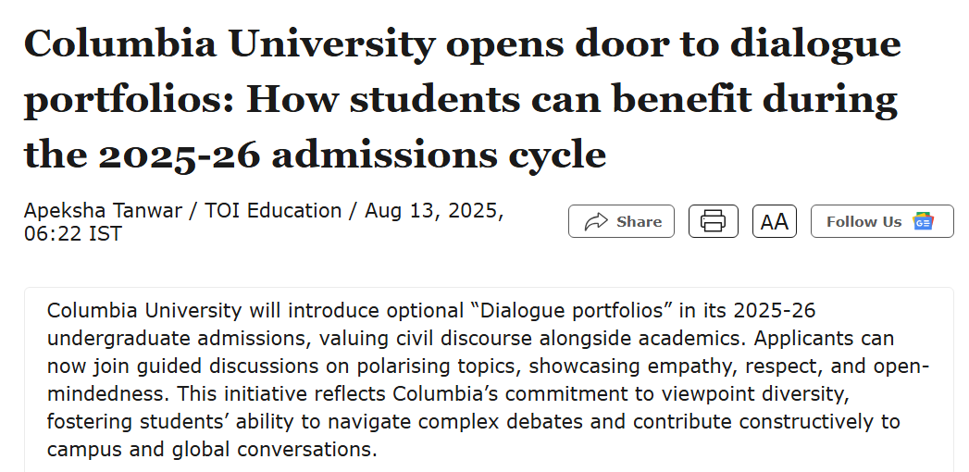Click the Follow Us button label
969x472 pixels.
click(863, 222)
